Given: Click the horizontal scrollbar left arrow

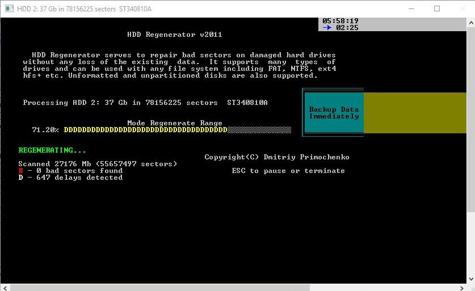Looking at the screenshot, I should pos(5,288).
